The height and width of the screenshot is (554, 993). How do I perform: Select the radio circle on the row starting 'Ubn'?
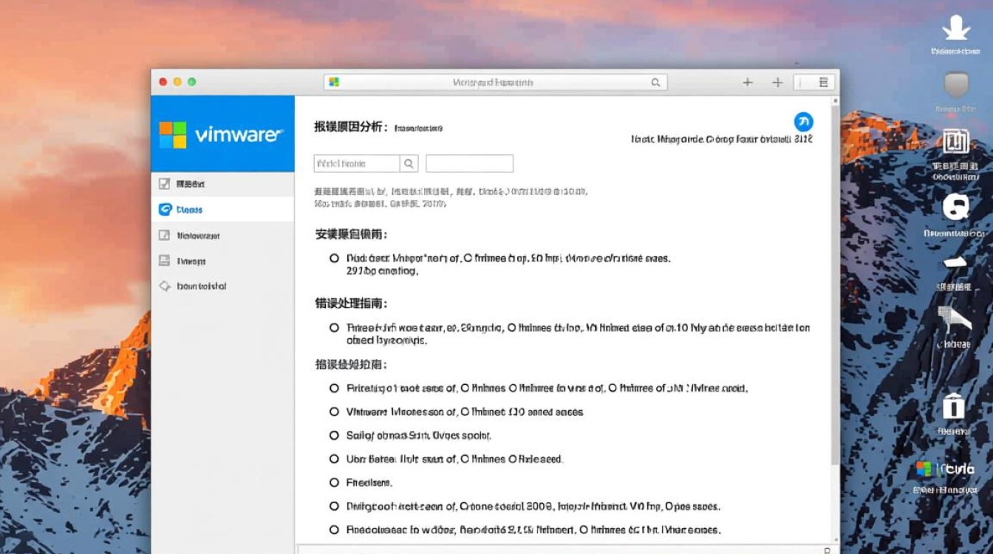(x=335, y=459)
